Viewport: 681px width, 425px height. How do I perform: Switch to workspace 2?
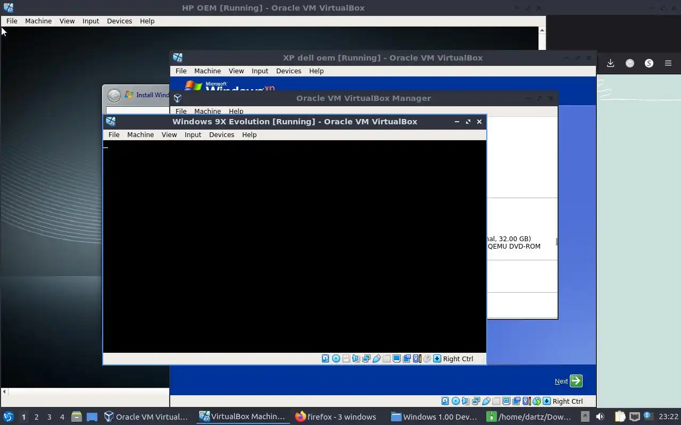point(36,417)
